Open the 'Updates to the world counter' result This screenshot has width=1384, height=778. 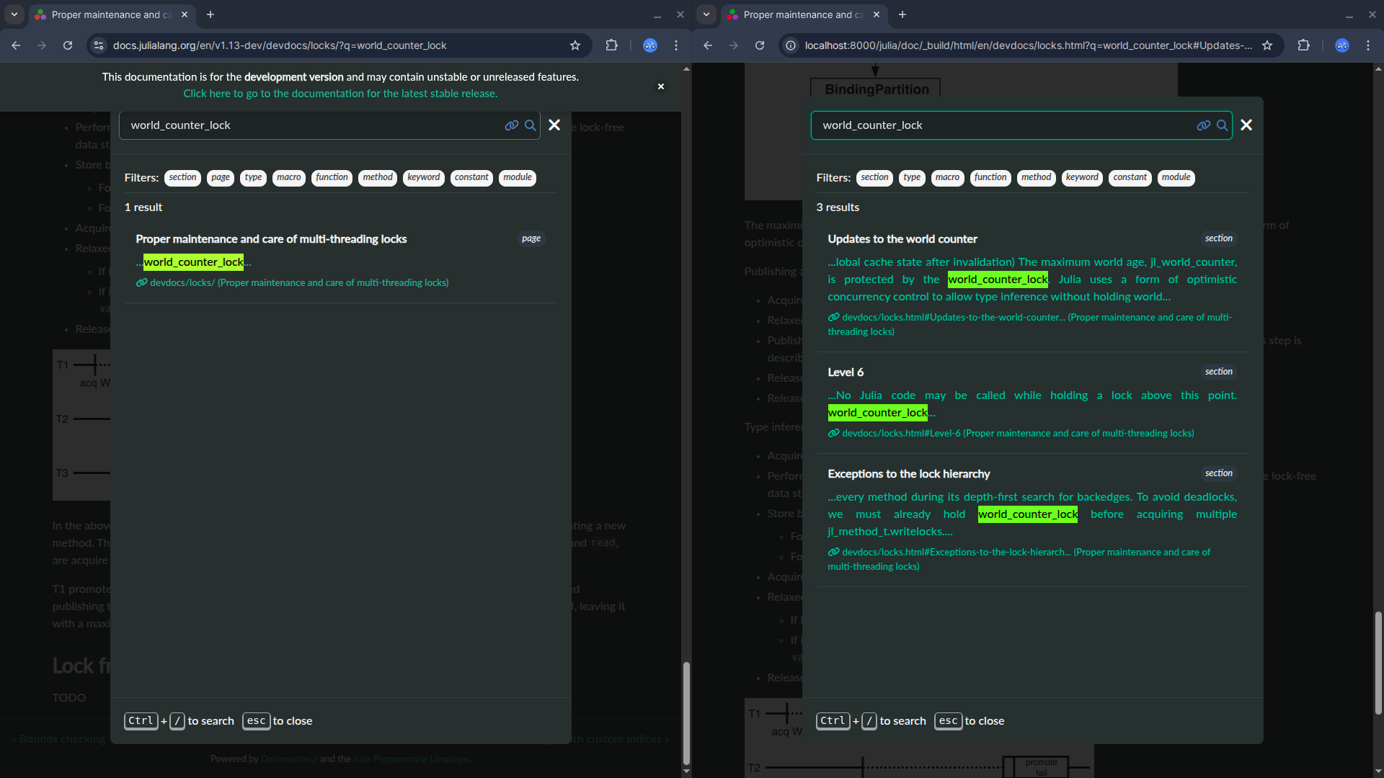[902, 239]
